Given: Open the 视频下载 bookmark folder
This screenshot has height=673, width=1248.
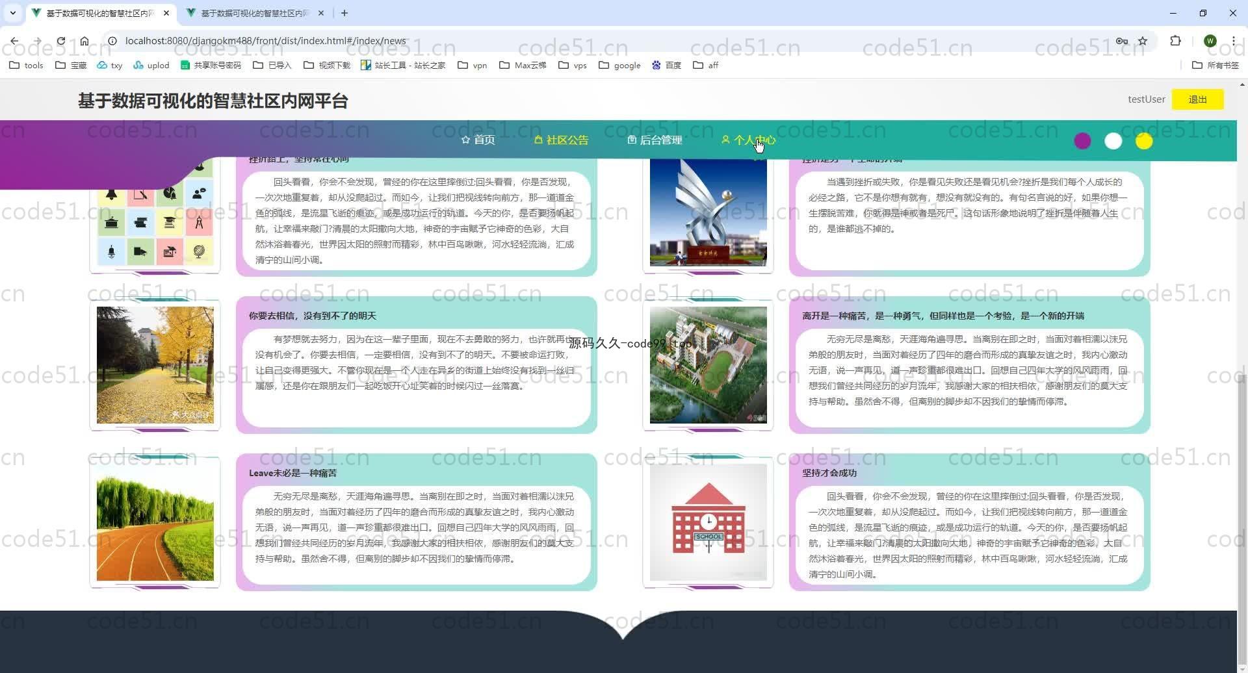Looking at the screenshot, I should (x=327, y=65).
